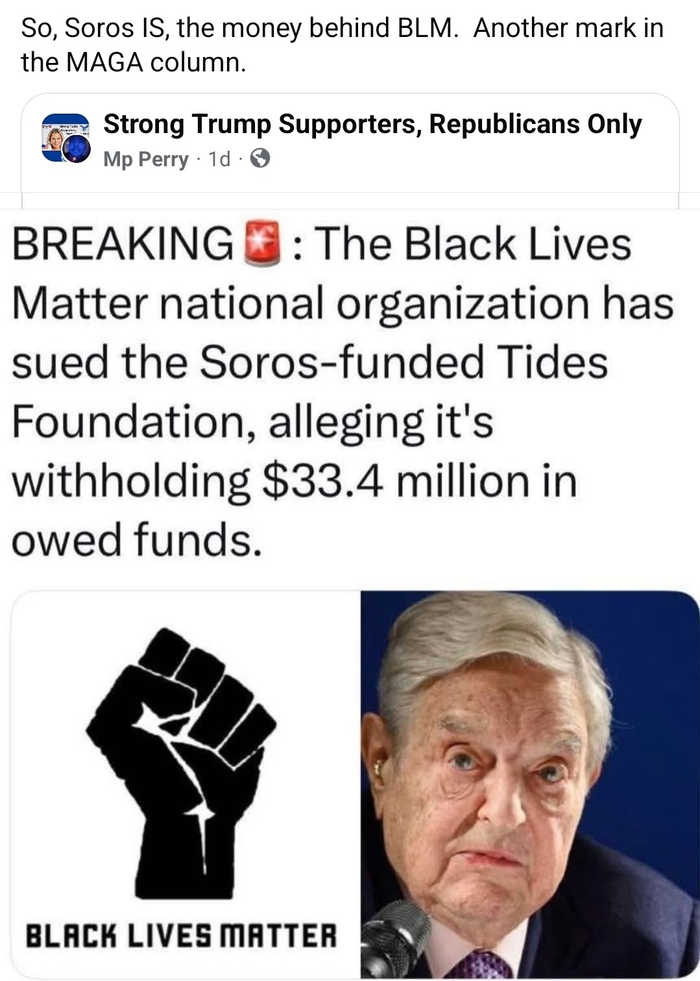This screenshot has width=700, height=981.
Task: Click the BREAKING headline text
Action: pos(123,245)
